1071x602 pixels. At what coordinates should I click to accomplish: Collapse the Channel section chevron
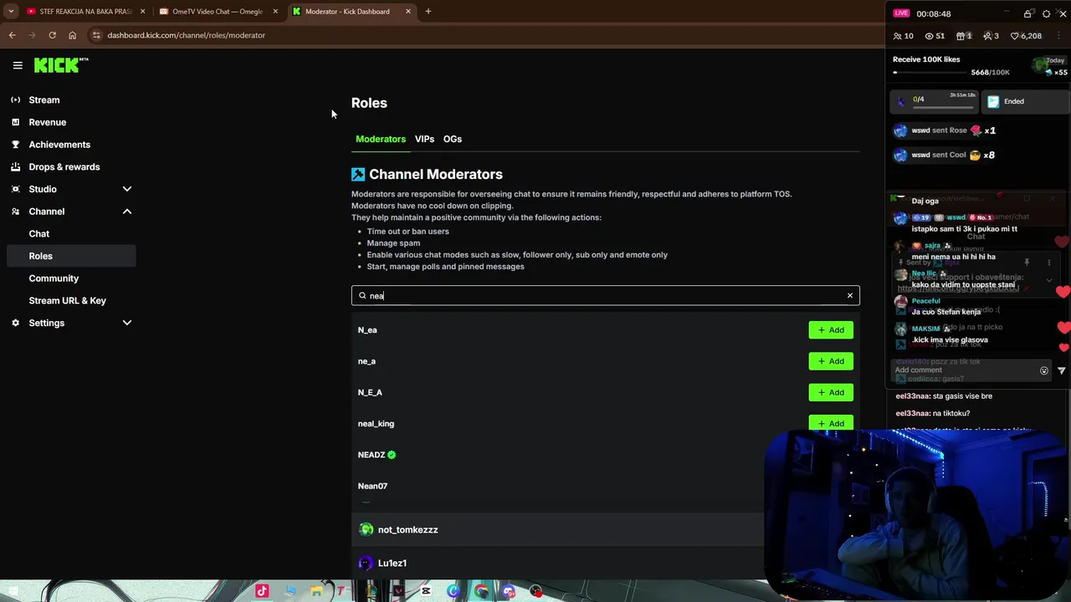pyautogui.click(x=127, y=212)
